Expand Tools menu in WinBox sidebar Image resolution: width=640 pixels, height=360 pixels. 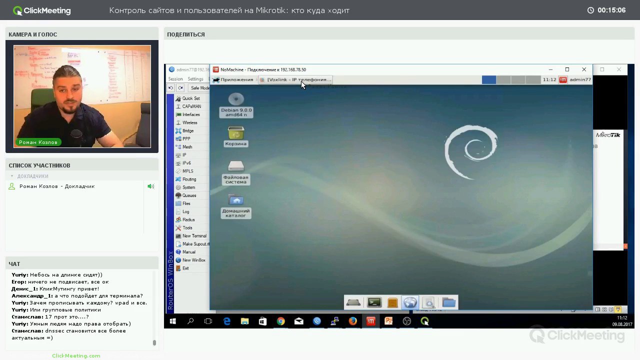[x=184, y=228]
